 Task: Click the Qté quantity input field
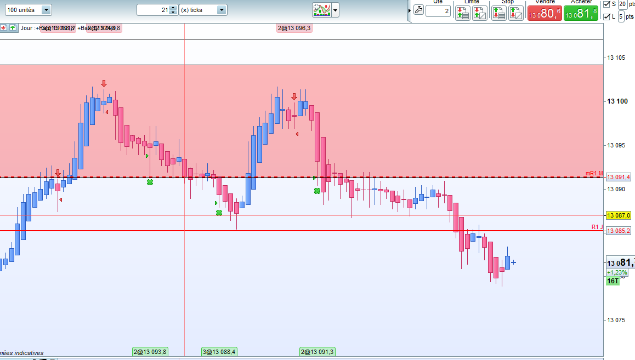(438, 11)
